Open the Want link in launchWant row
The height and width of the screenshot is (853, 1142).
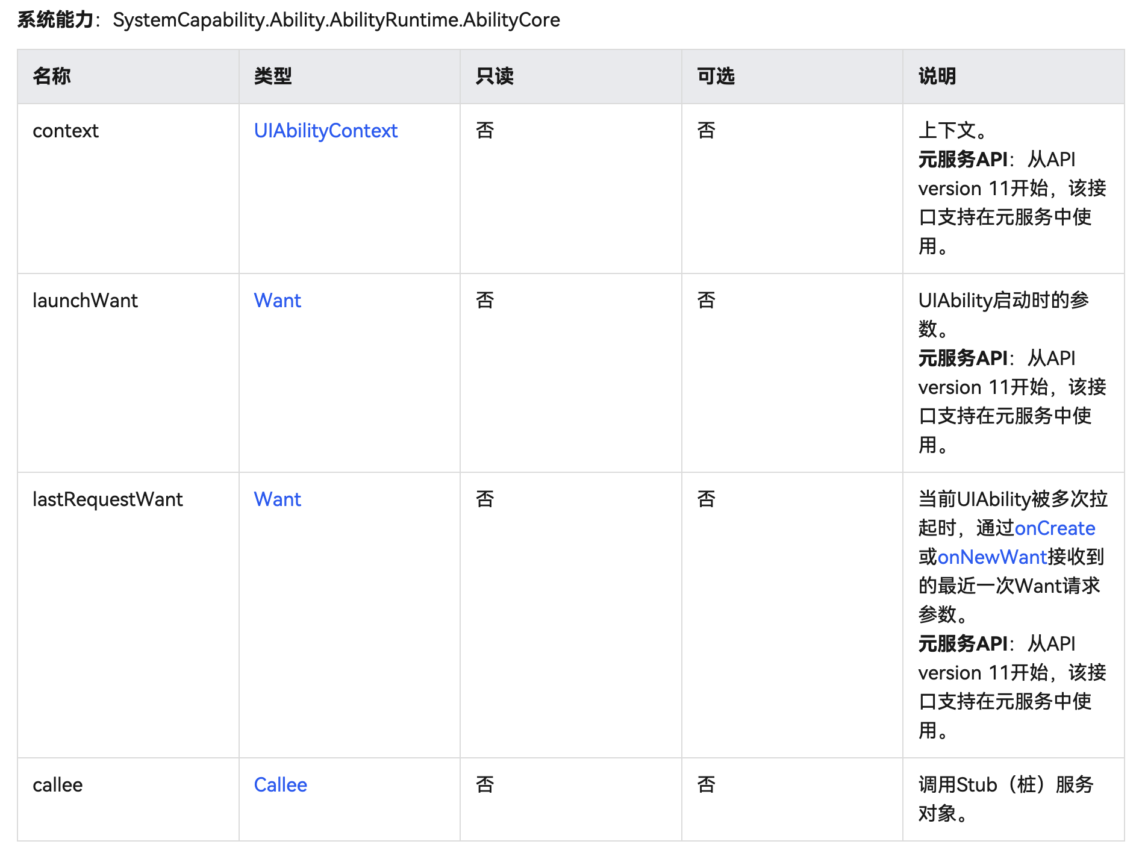[x=277, y=301]
